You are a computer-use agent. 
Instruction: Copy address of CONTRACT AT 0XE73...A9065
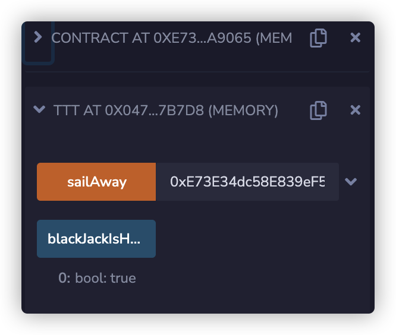[x=318, y=38]
